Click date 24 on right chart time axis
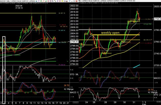Screen dimensions: 161x105 (x=87, y=102)
